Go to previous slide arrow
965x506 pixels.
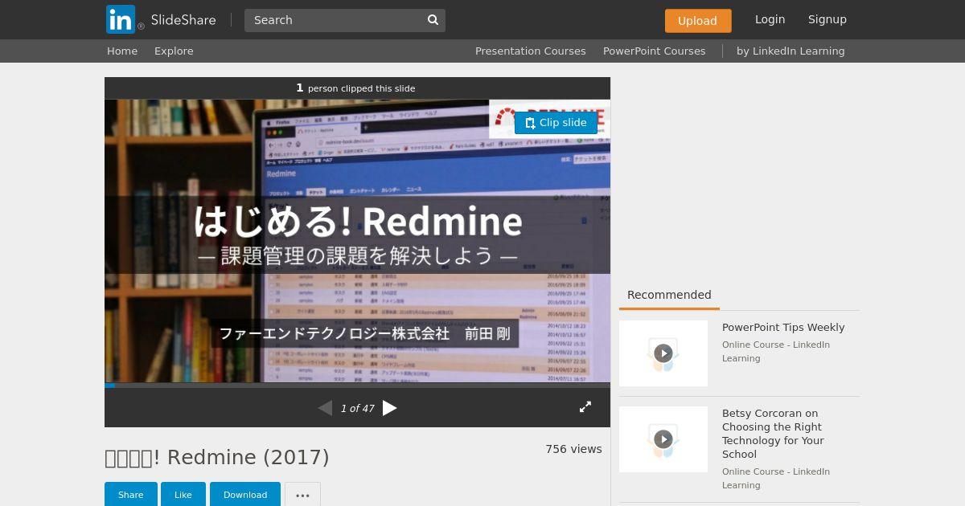tap(325, 408)
